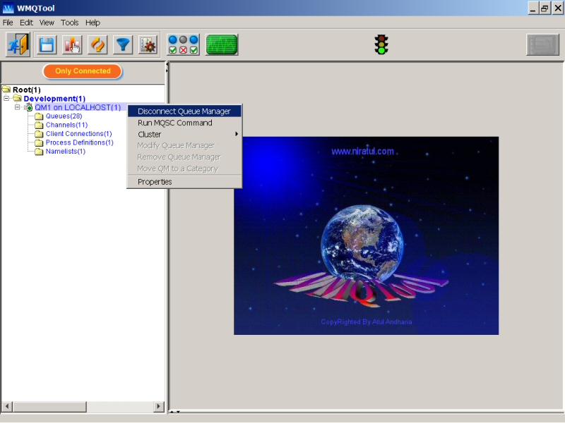Click the splash globe image
The image size is (565, 423).
(x=362, y=243)
